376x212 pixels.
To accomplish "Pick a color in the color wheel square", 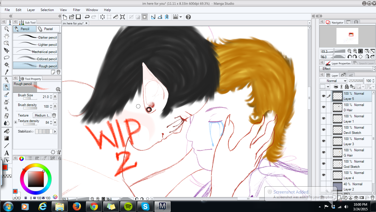I will pyautogui.click(x=36, y=179).
